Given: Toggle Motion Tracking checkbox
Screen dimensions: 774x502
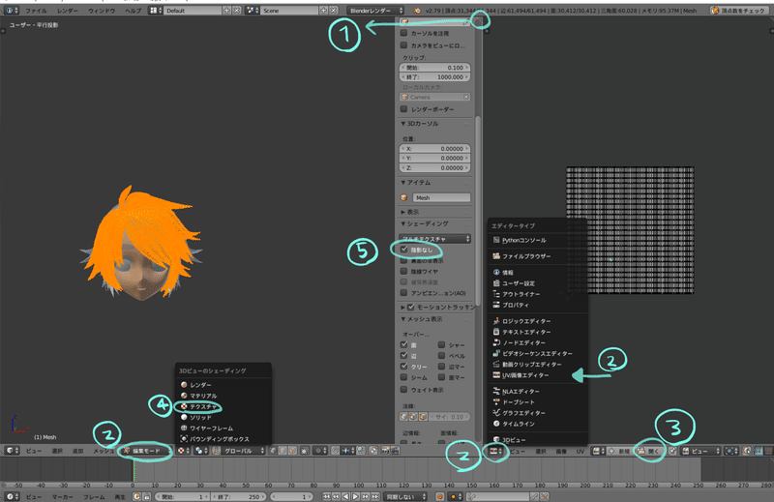Looking at the screenshot, I should pyautogui.click(x=410, y=307).
